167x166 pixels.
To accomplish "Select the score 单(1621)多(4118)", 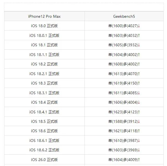I will (x=123, y=131).
